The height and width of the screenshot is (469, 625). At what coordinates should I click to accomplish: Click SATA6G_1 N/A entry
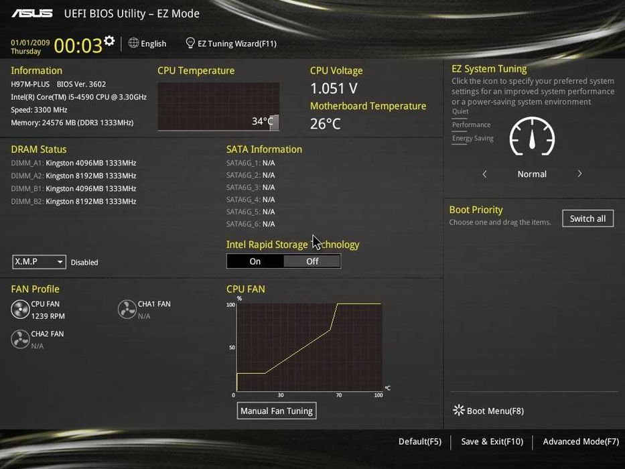pyautogui.click(x=251, y=163)
